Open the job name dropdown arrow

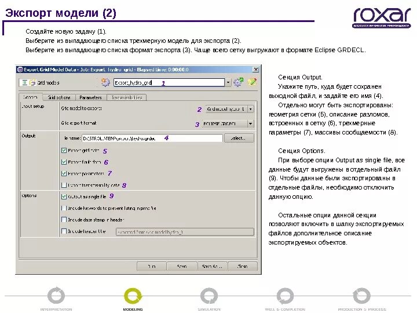click(228, 82)
